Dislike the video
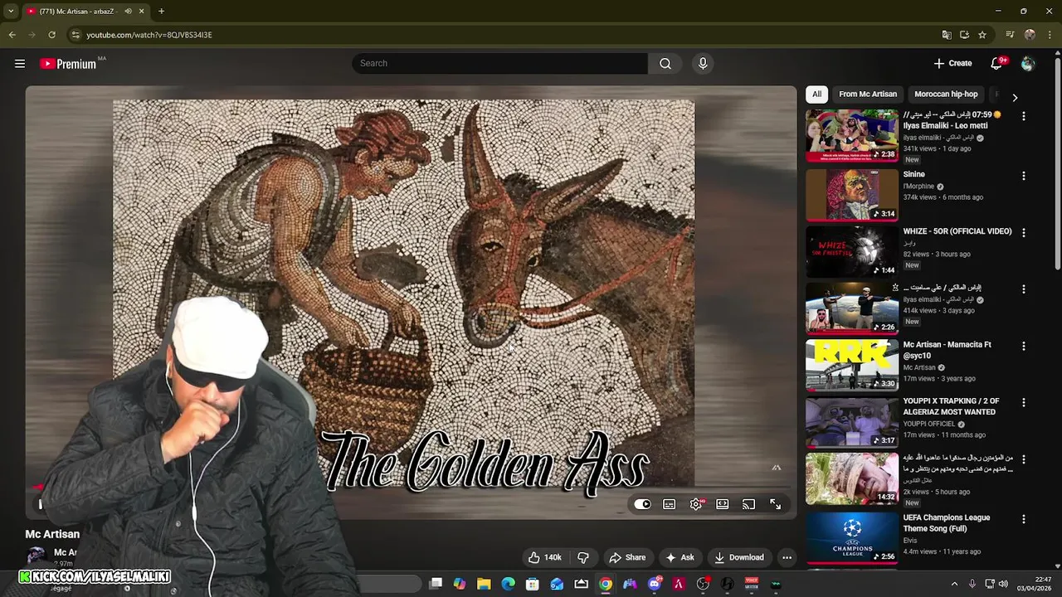The height and width of the screenshot is (597, 1062). tap(583, 557)
